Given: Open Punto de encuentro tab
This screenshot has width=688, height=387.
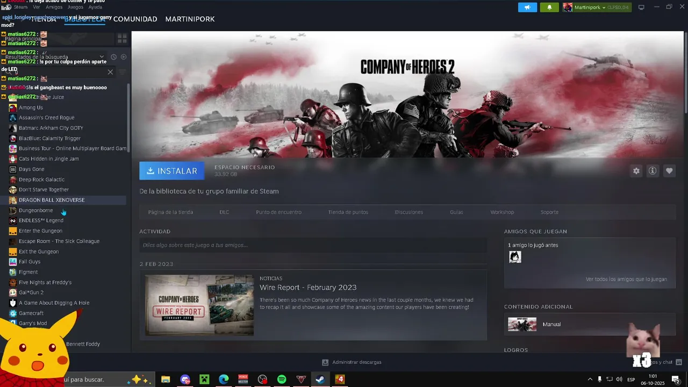Looking at the screenshot, I should pyautogui.click(x=278, y=212).
